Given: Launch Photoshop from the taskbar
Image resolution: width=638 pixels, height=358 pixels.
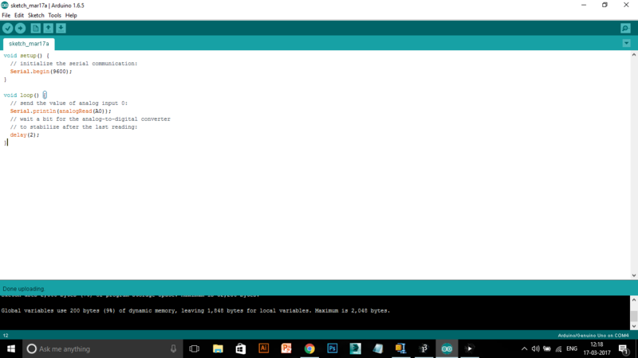Looking at the screenshot, I should click(x=333, y=348).
